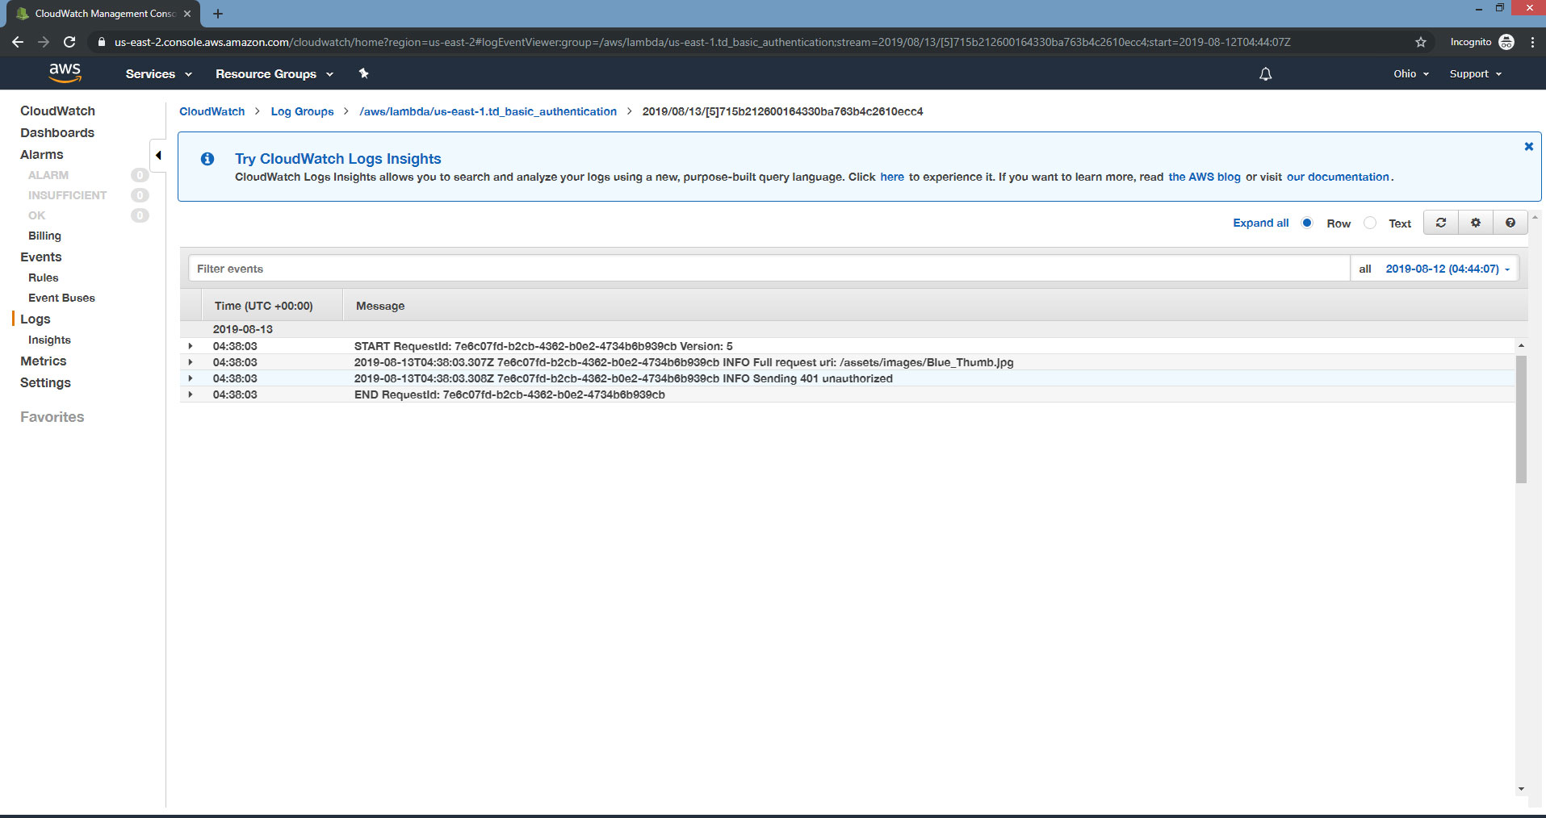This screenshot has height=818, width=1546.
Task: Click the browser back arrow
Action: coord(18,42)
